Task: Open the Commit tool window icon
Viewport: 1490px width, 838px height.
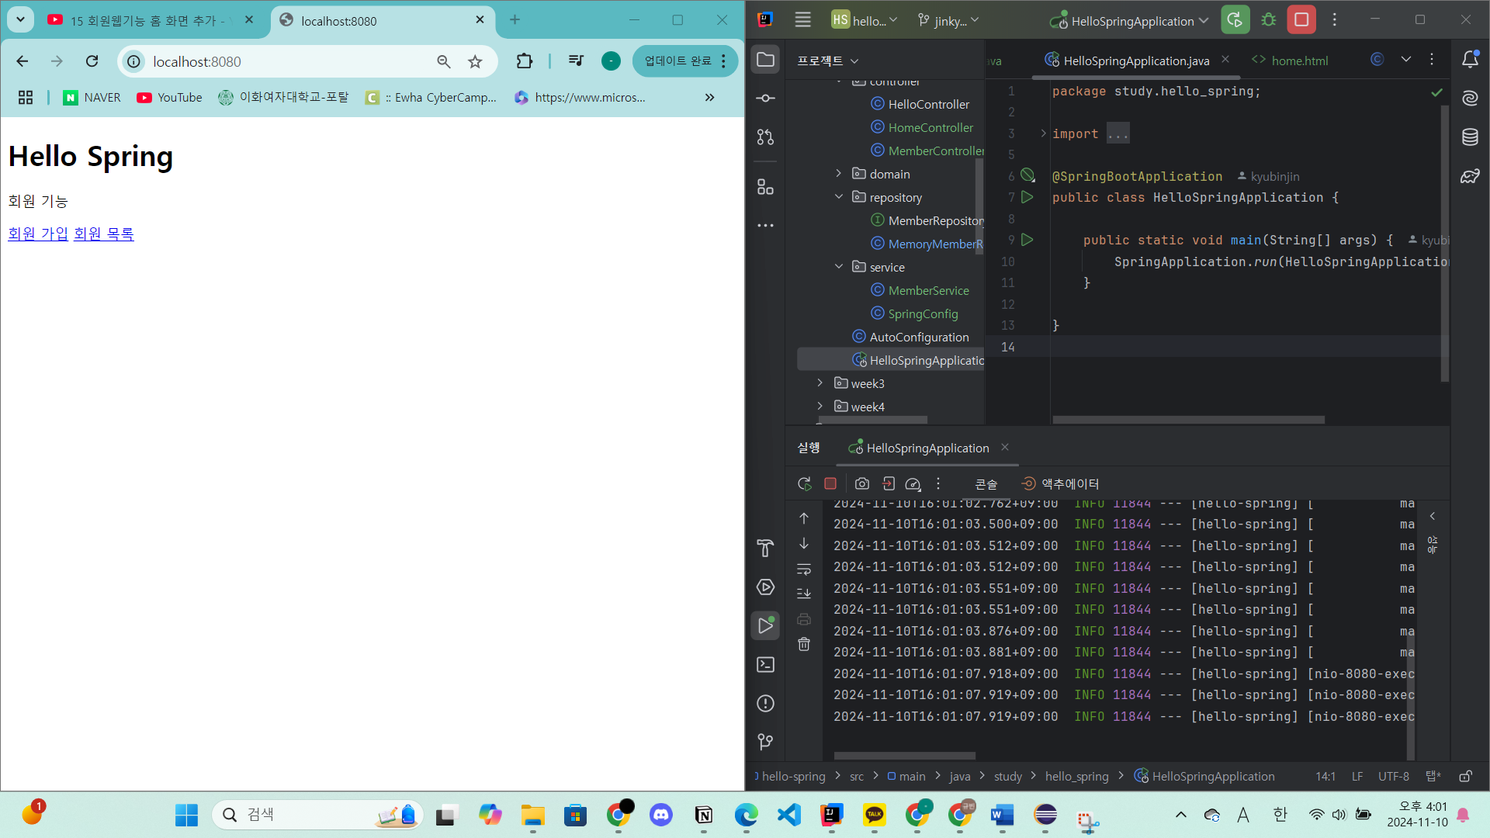Action: [x=765, y=99]
